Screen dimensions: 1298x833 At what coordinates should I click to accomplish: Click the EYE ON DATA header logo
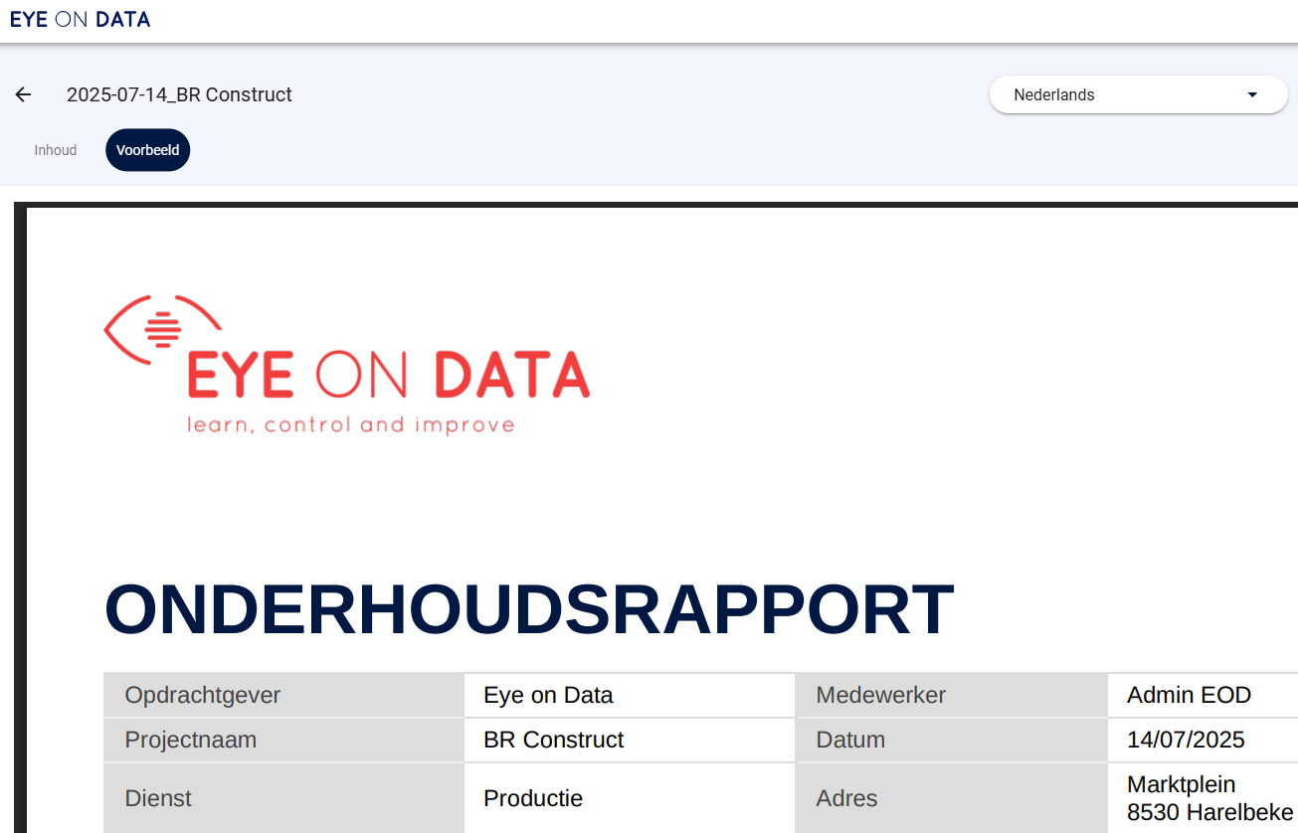80,19
